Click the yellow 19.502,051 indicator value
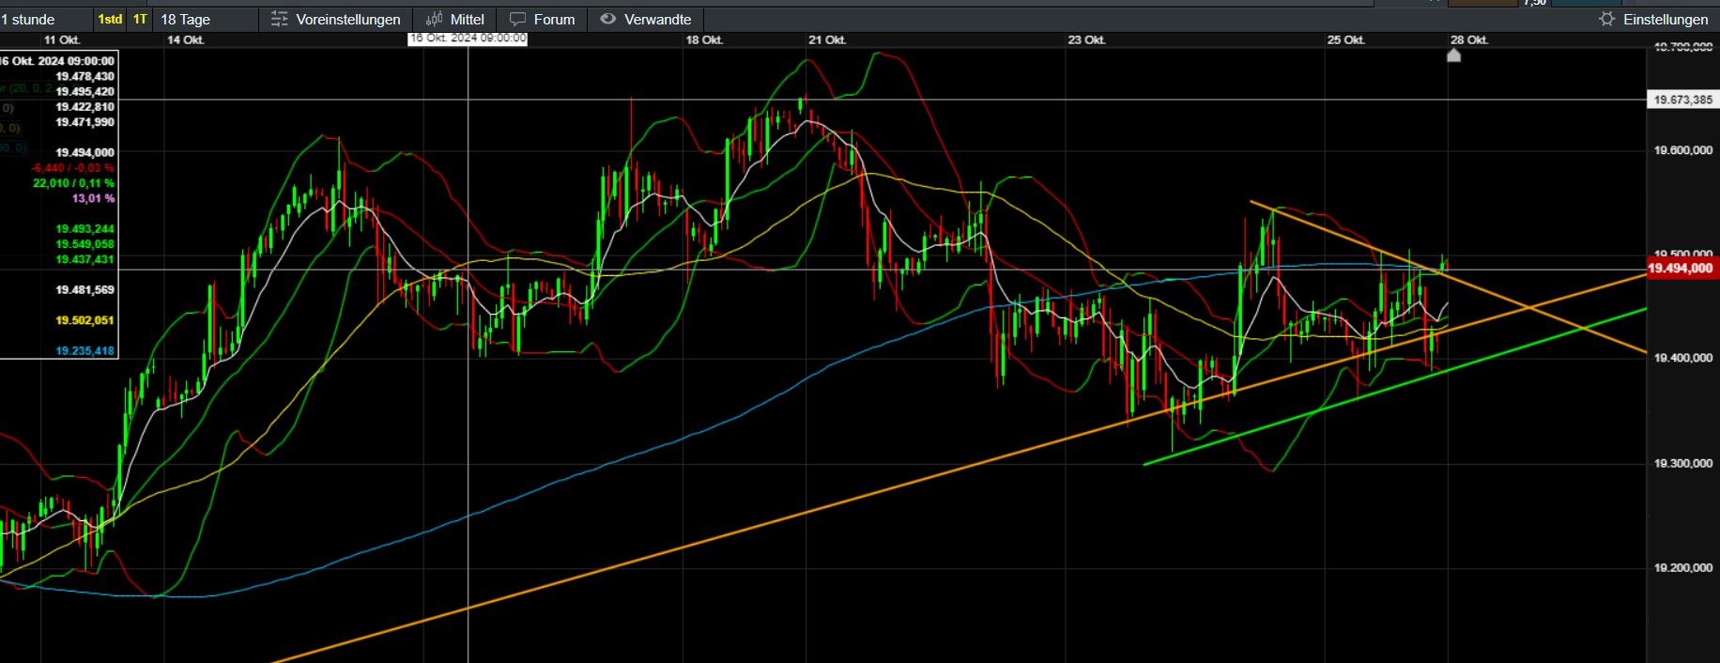The height and width of the screenshot is (663, 1720). [84, 320]
